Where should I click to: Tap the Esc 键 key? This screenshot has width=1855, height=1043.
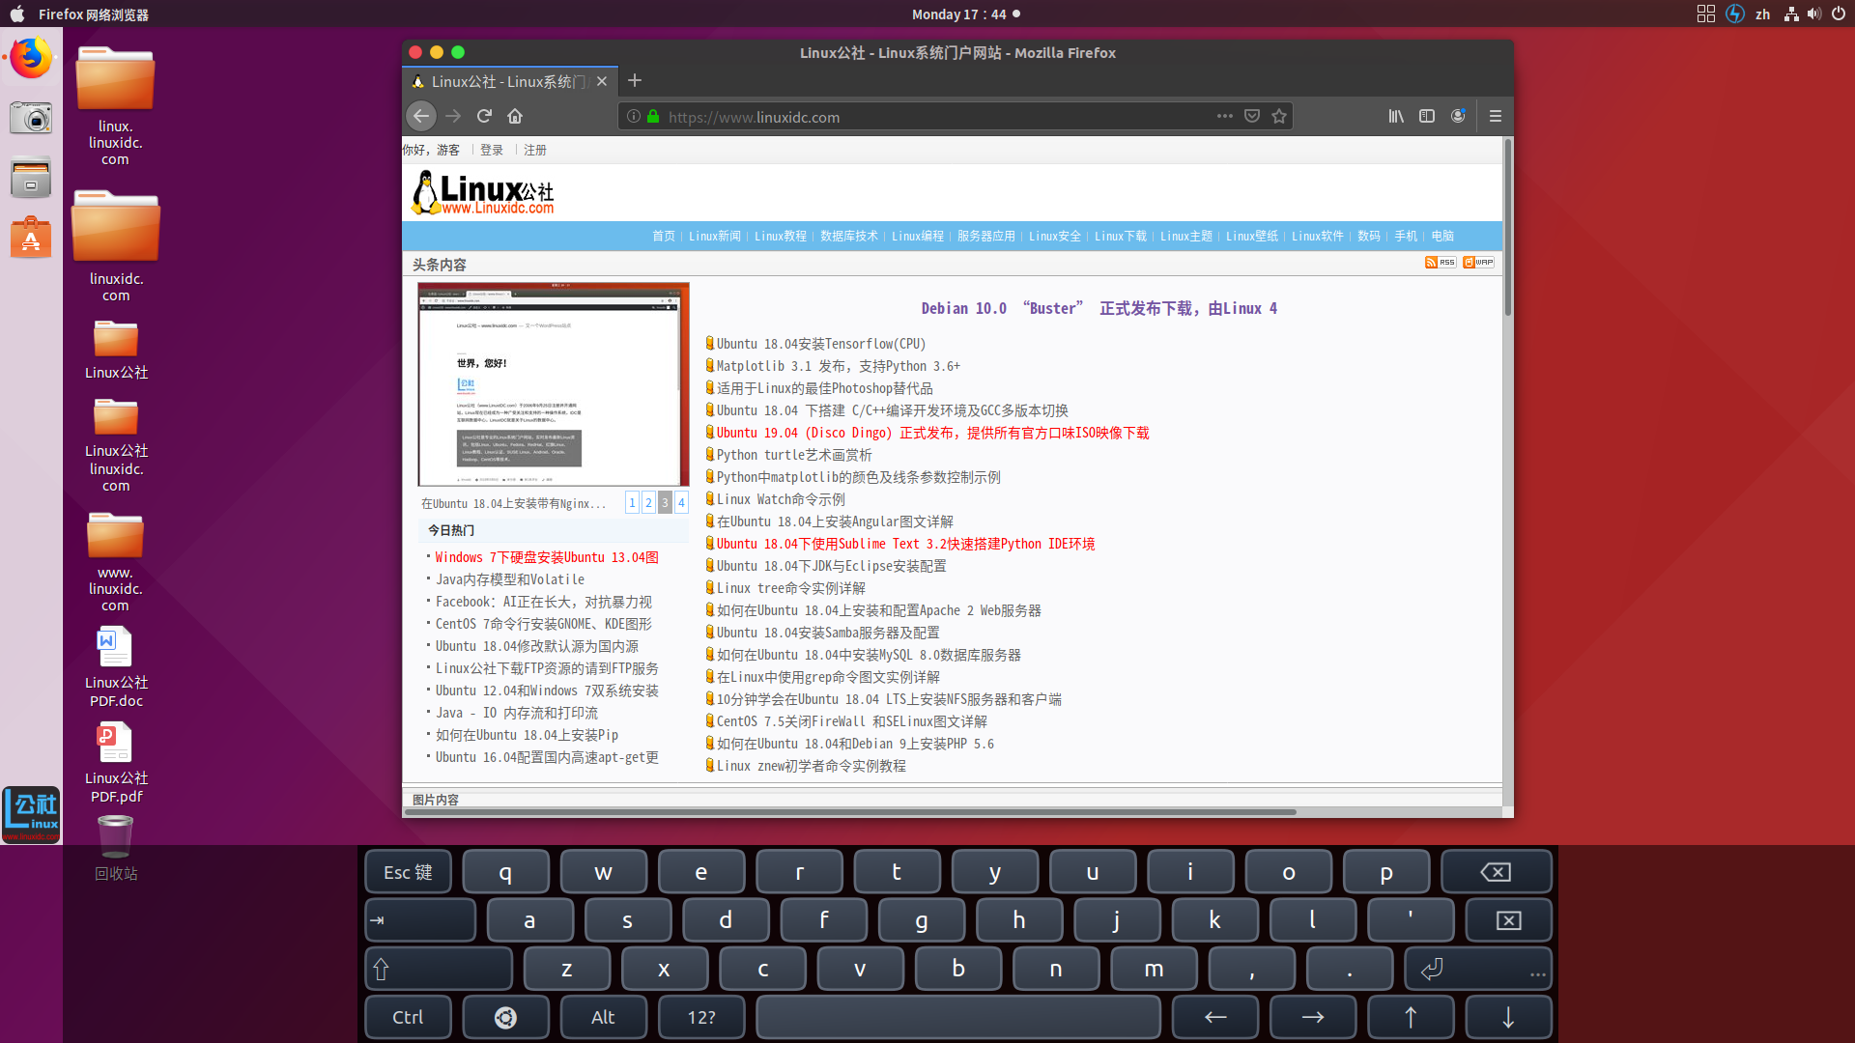pos(408,872)
